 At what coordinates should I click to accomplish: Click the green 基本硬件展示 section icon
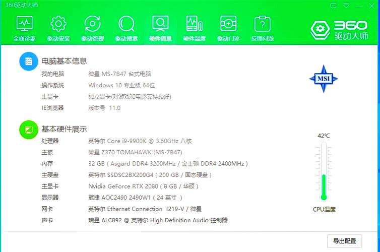[x=29, y=130]
